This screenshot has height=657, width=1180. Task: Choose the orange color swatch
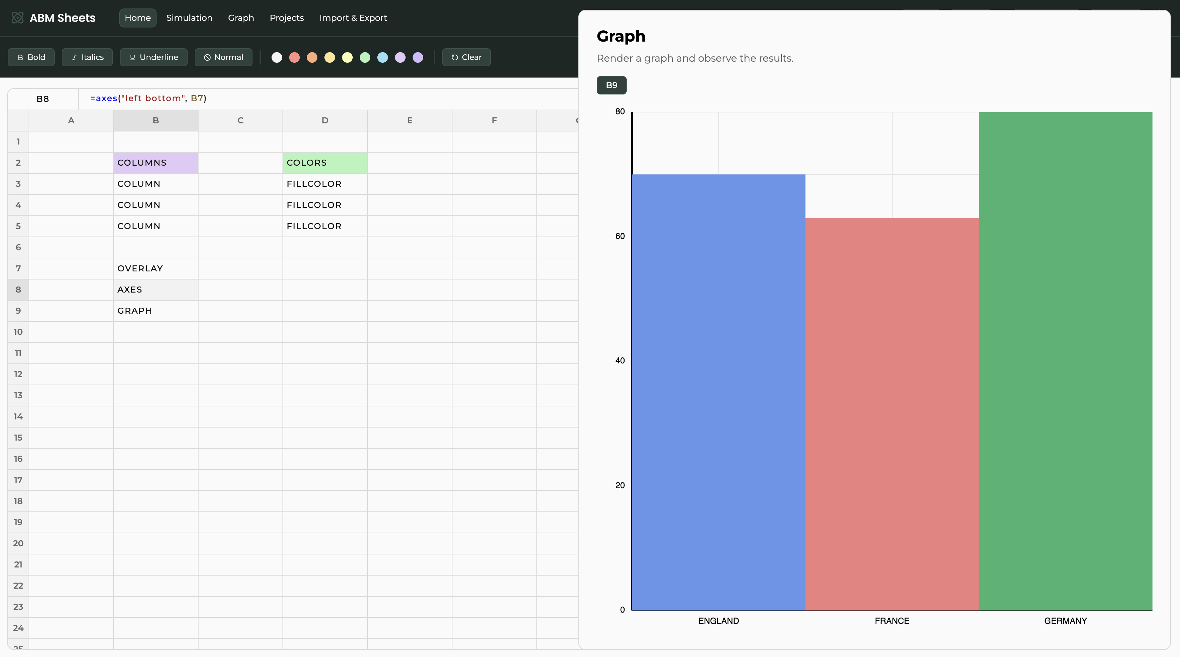tap(312, 57)
